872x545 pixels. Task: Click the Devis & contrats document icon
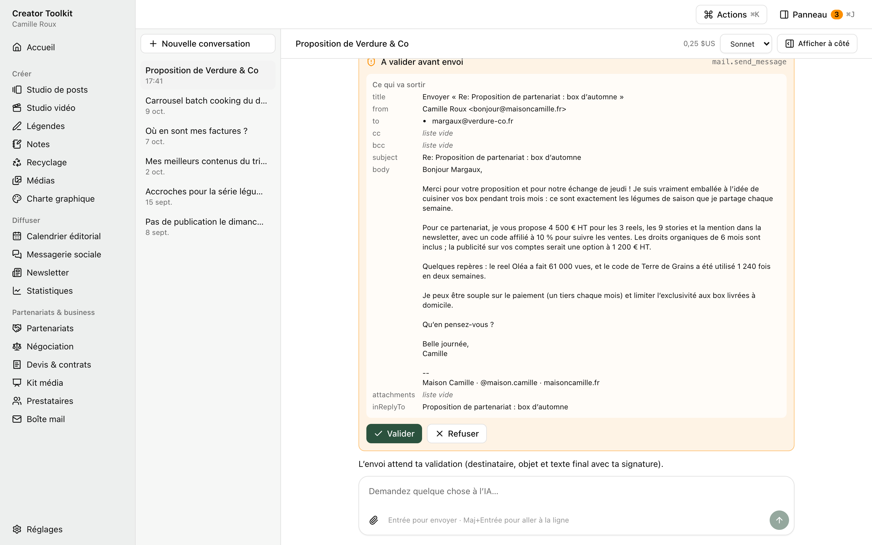point(17,365)
